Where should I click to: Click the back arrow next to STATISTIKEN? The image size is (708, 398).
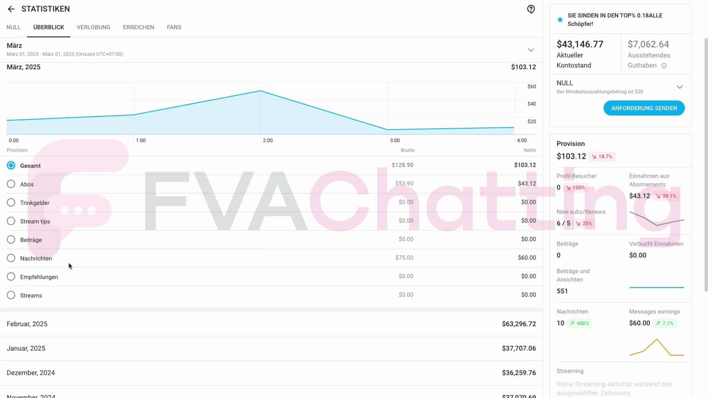pyautogui.click(x=11, y=9)
